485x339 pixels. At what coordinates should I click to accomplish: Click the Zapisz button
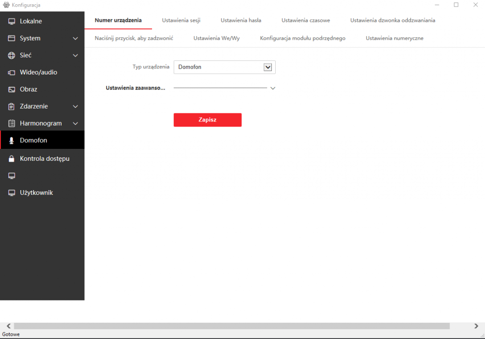(207, 119)
